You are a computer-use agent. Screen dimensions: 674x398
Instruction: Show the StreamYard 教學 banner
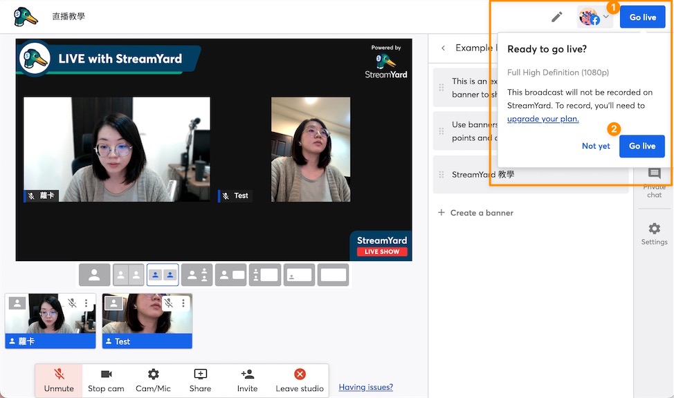pyautogui.click(x=531, y=174)
